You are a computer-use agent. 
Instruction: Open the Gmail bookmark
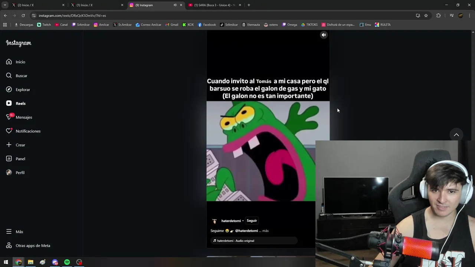point(172,25)
